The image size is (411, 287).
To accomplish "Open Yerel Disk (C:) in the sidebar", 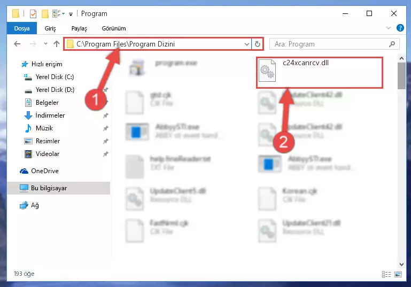I will (55, 77).
